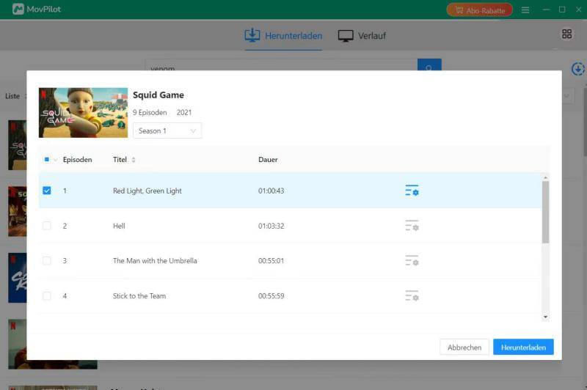
Task: Click the duration 01:03:32
Action: tap(271, 226)
